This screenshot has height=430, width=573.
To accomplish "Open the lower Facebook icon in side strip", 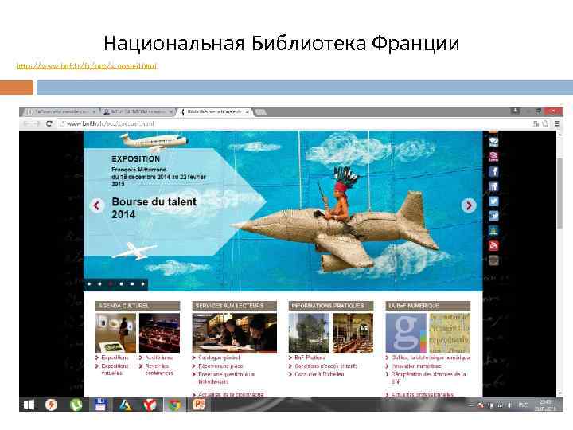I will tap(493, 186).
